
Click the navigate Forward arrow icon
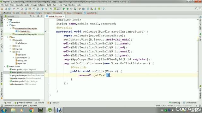click(46, 9)
